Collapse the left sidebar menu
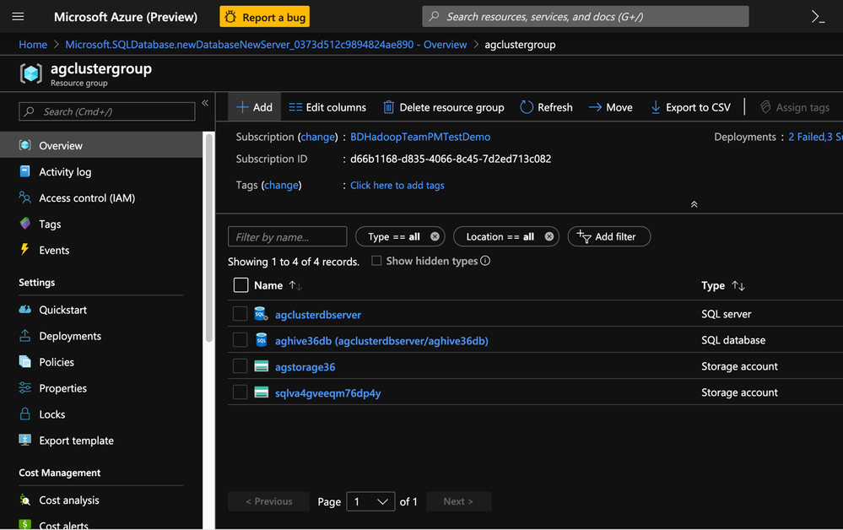This screenshot has width=843, height=530. [205, 104]
